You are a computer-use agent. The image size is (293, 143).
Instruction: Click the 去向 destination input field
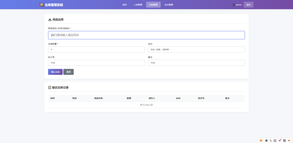click(x=196, y=50)
